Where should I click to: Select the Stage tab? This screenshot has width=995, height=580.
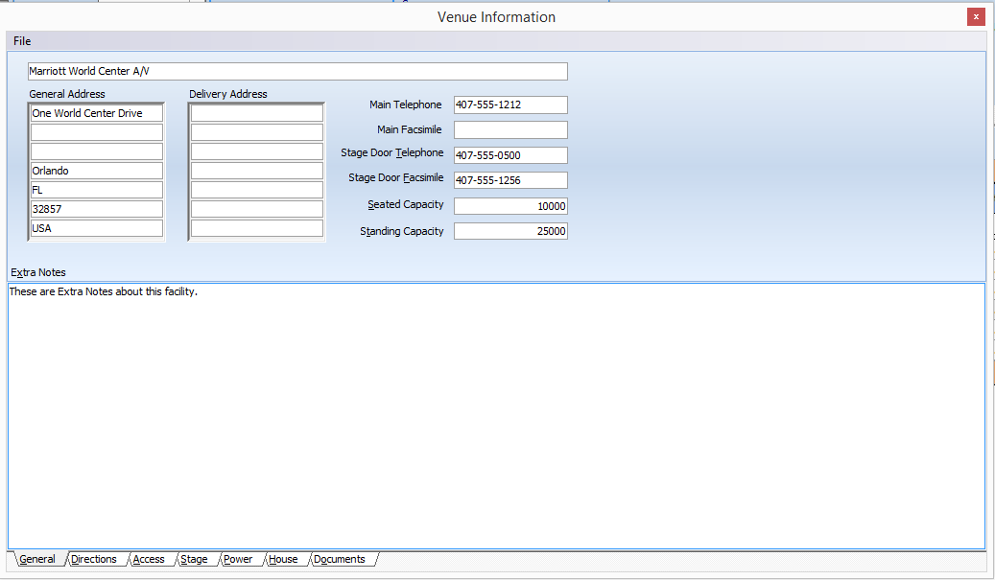(194, 560)
